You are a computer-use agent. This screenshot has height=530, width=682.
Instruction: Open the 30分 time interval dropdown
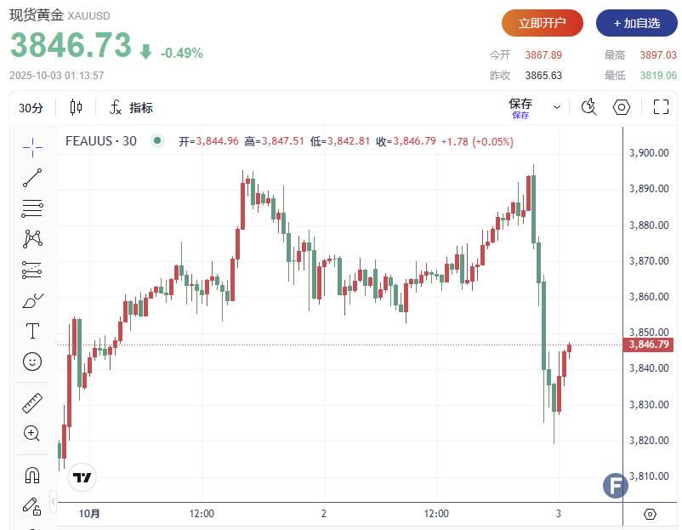click(x=31, y=108)
